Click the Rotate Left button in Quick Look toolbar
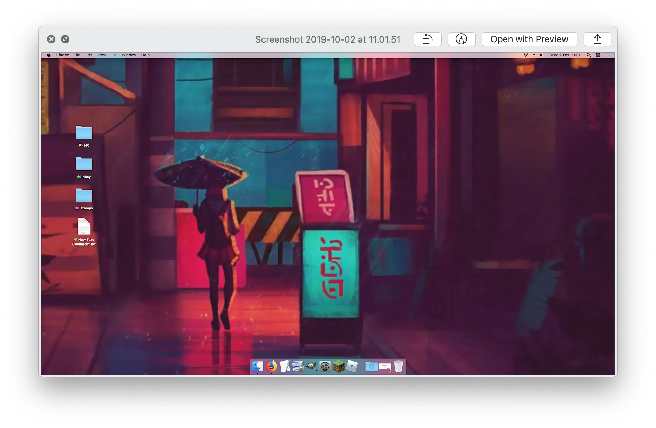Viewport: 656px width, 428px height. click(x=427, y=39)
